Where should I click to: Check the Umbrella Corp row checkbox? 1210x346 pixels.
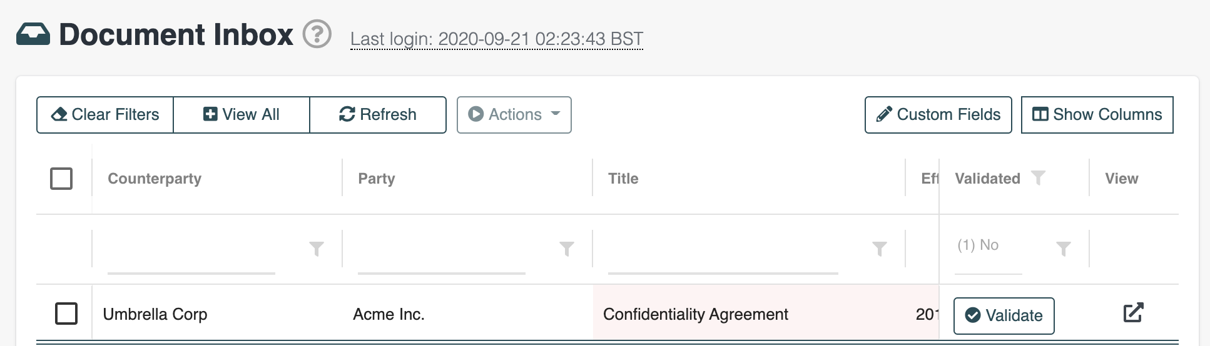pos(66,314)
